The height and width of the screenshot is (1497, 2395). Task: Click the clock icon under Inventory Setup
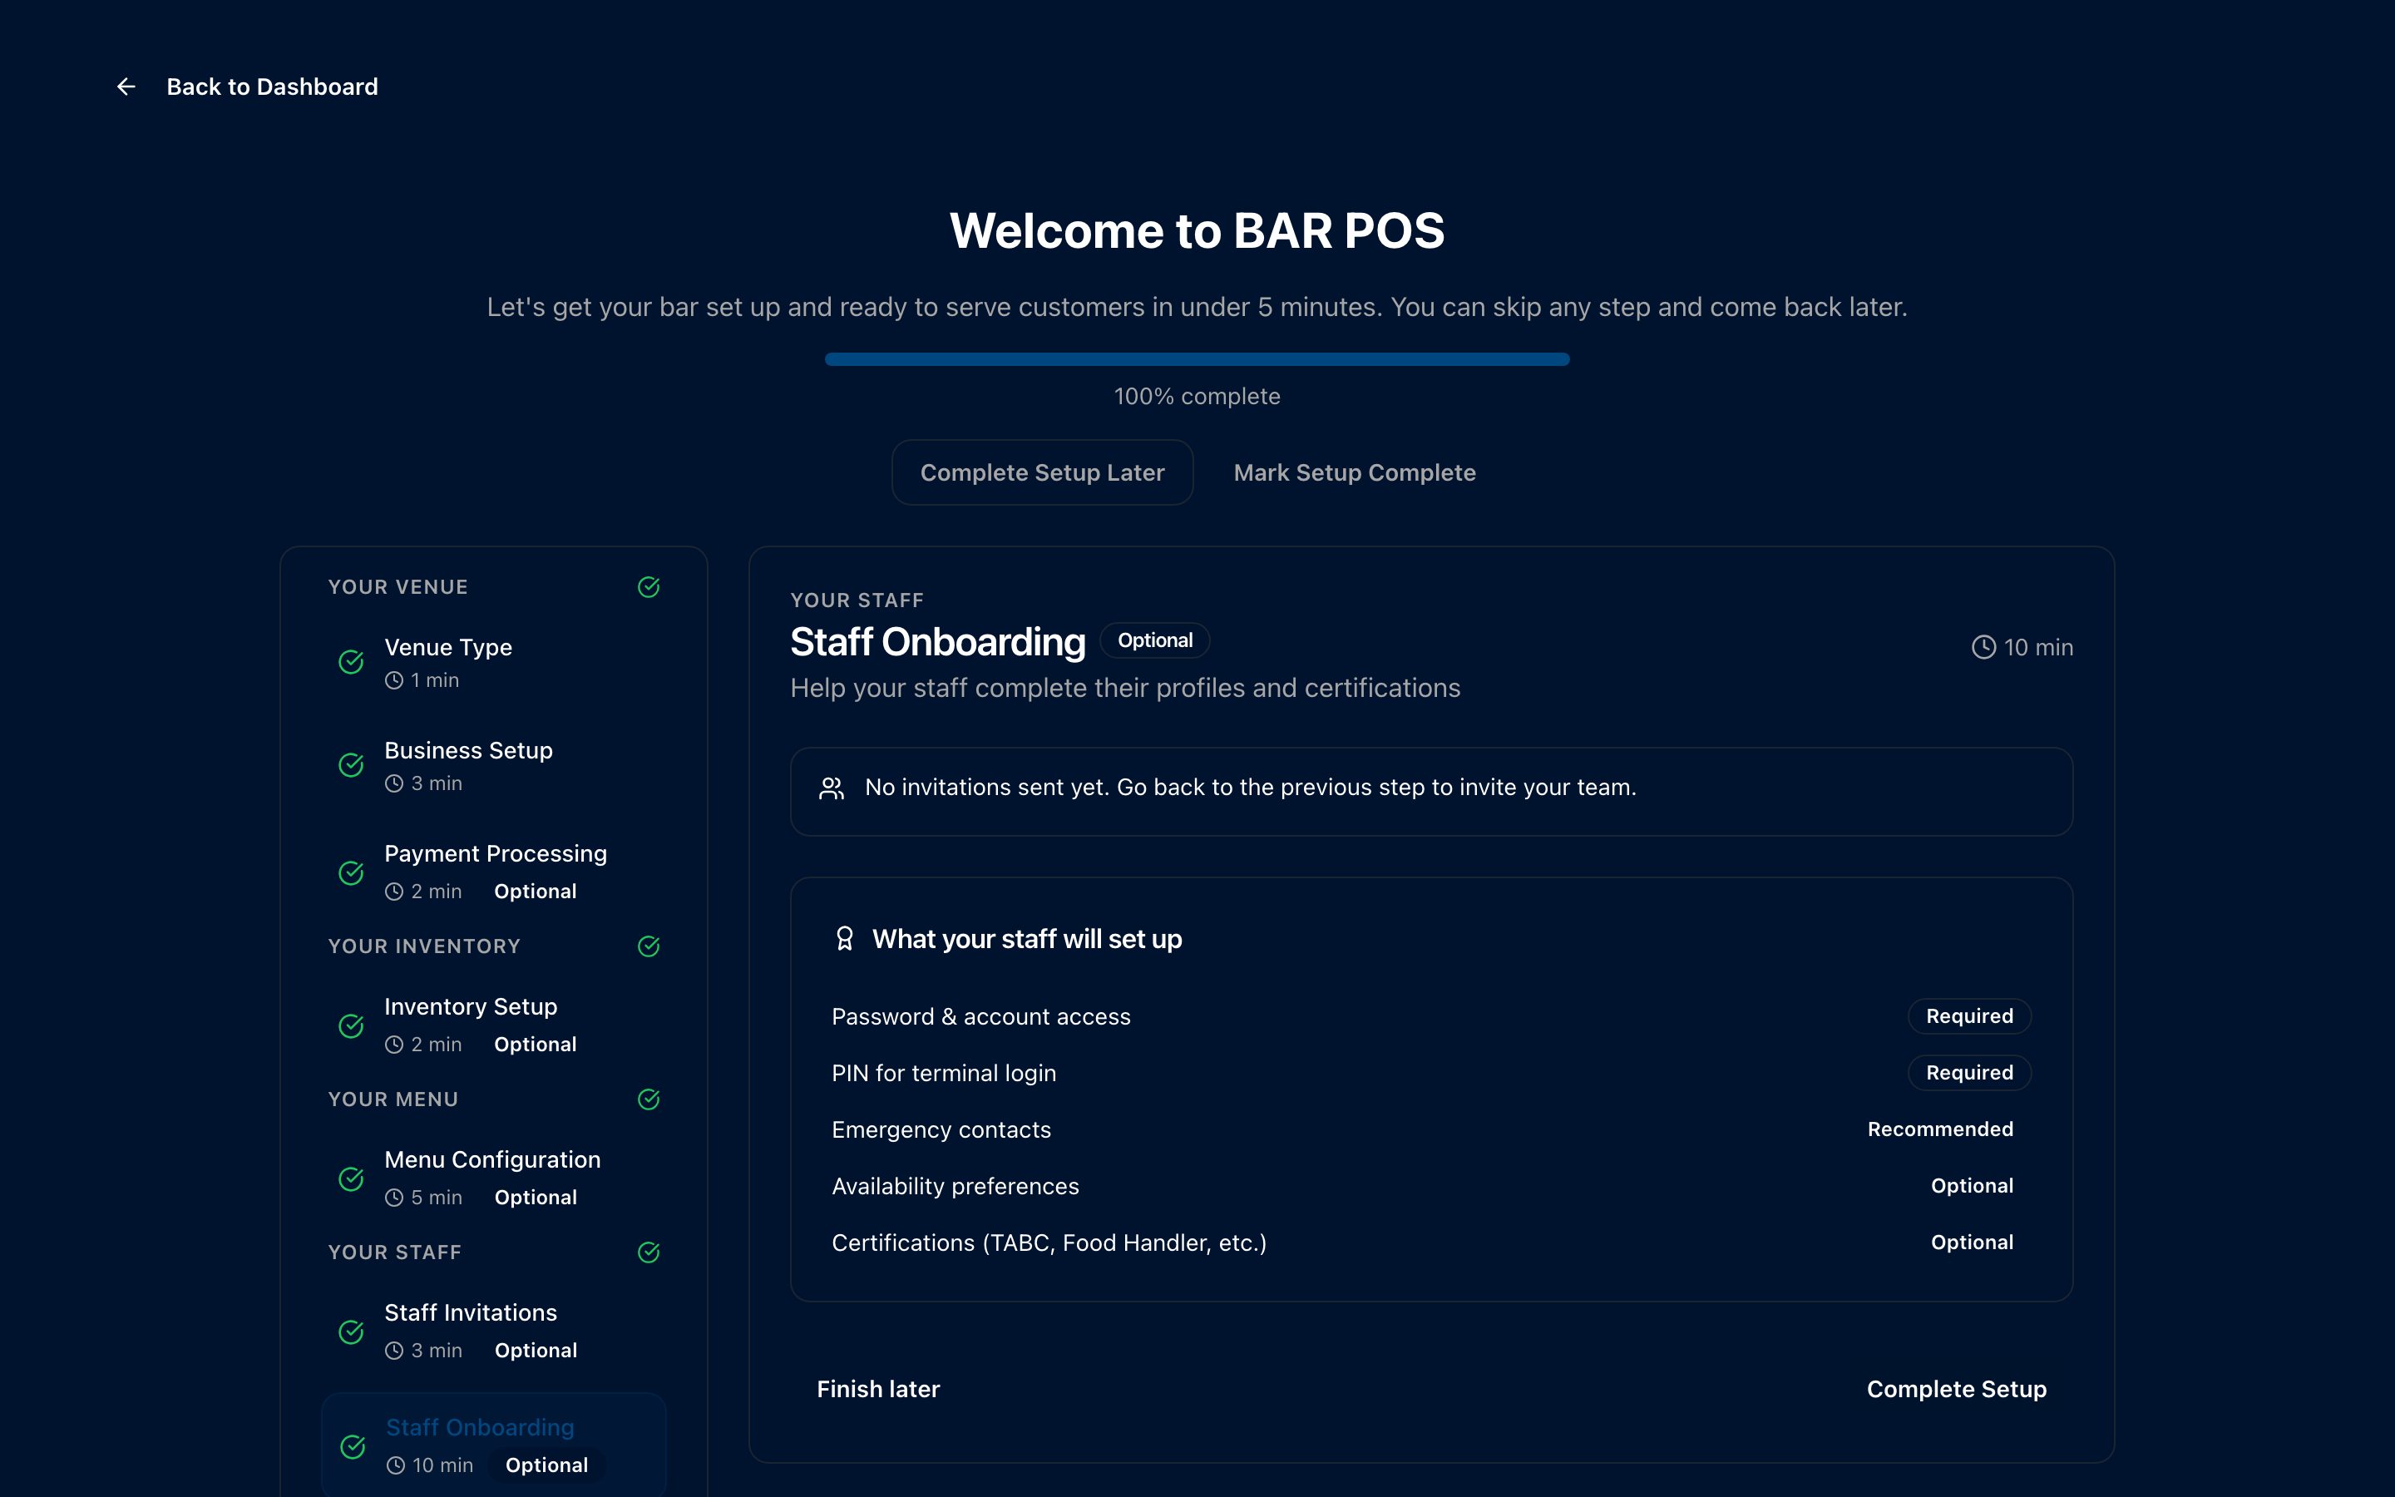tap(394, 1045)
